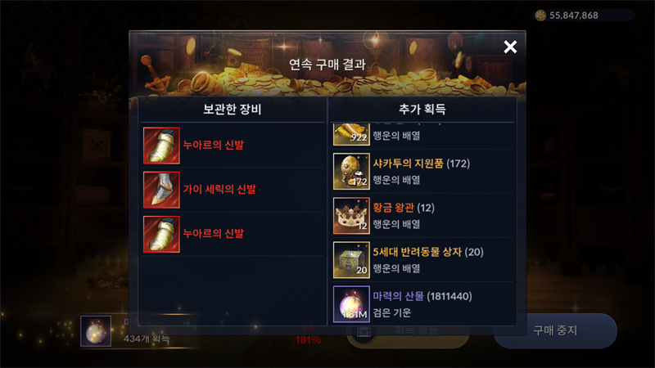The height and width of the screenshot is (368, 655).
Task: Click the orb thumbnail above 434개 획득
Action: (96, 331)
